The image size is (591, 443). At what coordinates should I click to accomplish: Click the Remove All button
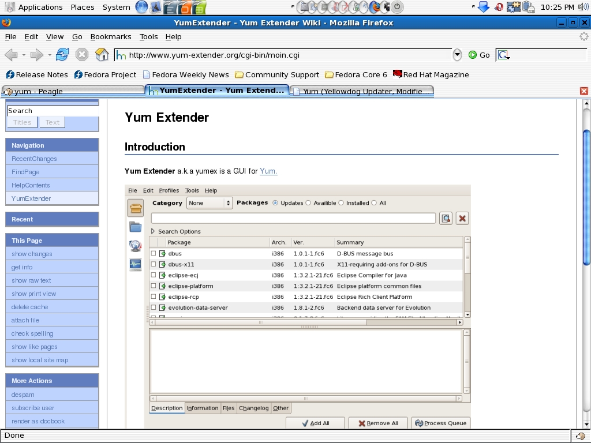point(378,423)
